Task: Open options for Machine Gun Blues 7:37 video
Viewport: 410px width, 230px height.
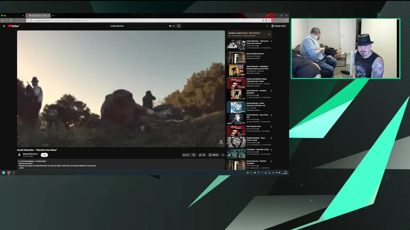Action: [271, 161]
